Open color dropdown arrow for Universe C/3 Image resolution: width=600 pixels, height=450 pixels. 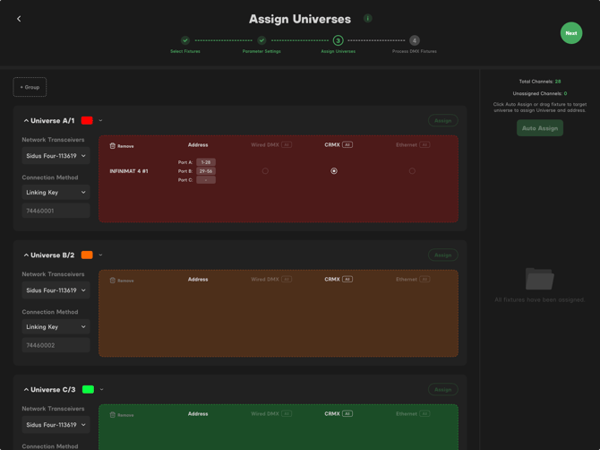[x=101, y=389]
